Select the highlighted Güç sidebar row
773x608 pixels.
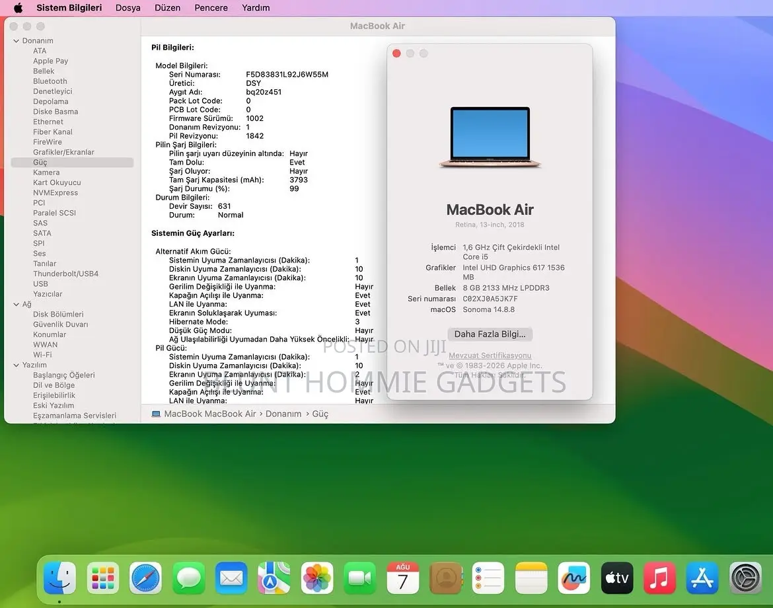coord(72,162)
